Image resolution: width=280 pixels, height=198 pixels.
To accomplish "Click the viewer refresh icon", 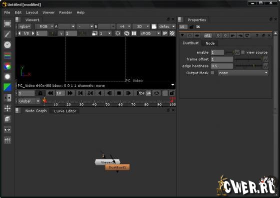I will coord(126,33).
